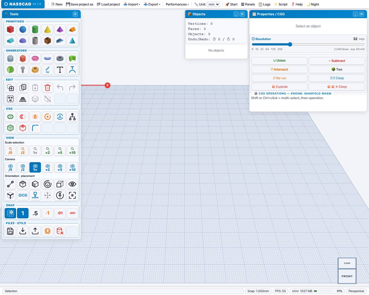Viewport: 369px width, 295px height.
Task: Click Save project as
Action: click(80, 4)
